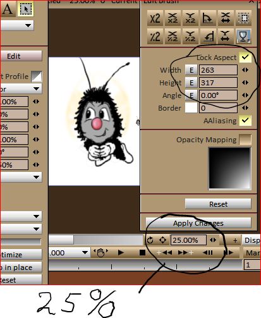Click the Angle field showing 0.00°
Screen dimensions: 261x318
pos(218,95)
